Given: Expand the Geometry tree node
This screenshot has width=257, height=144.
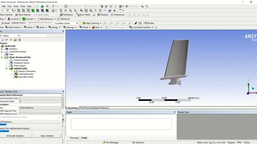Looking at the screenshot, I should click(x=2, y=49).
